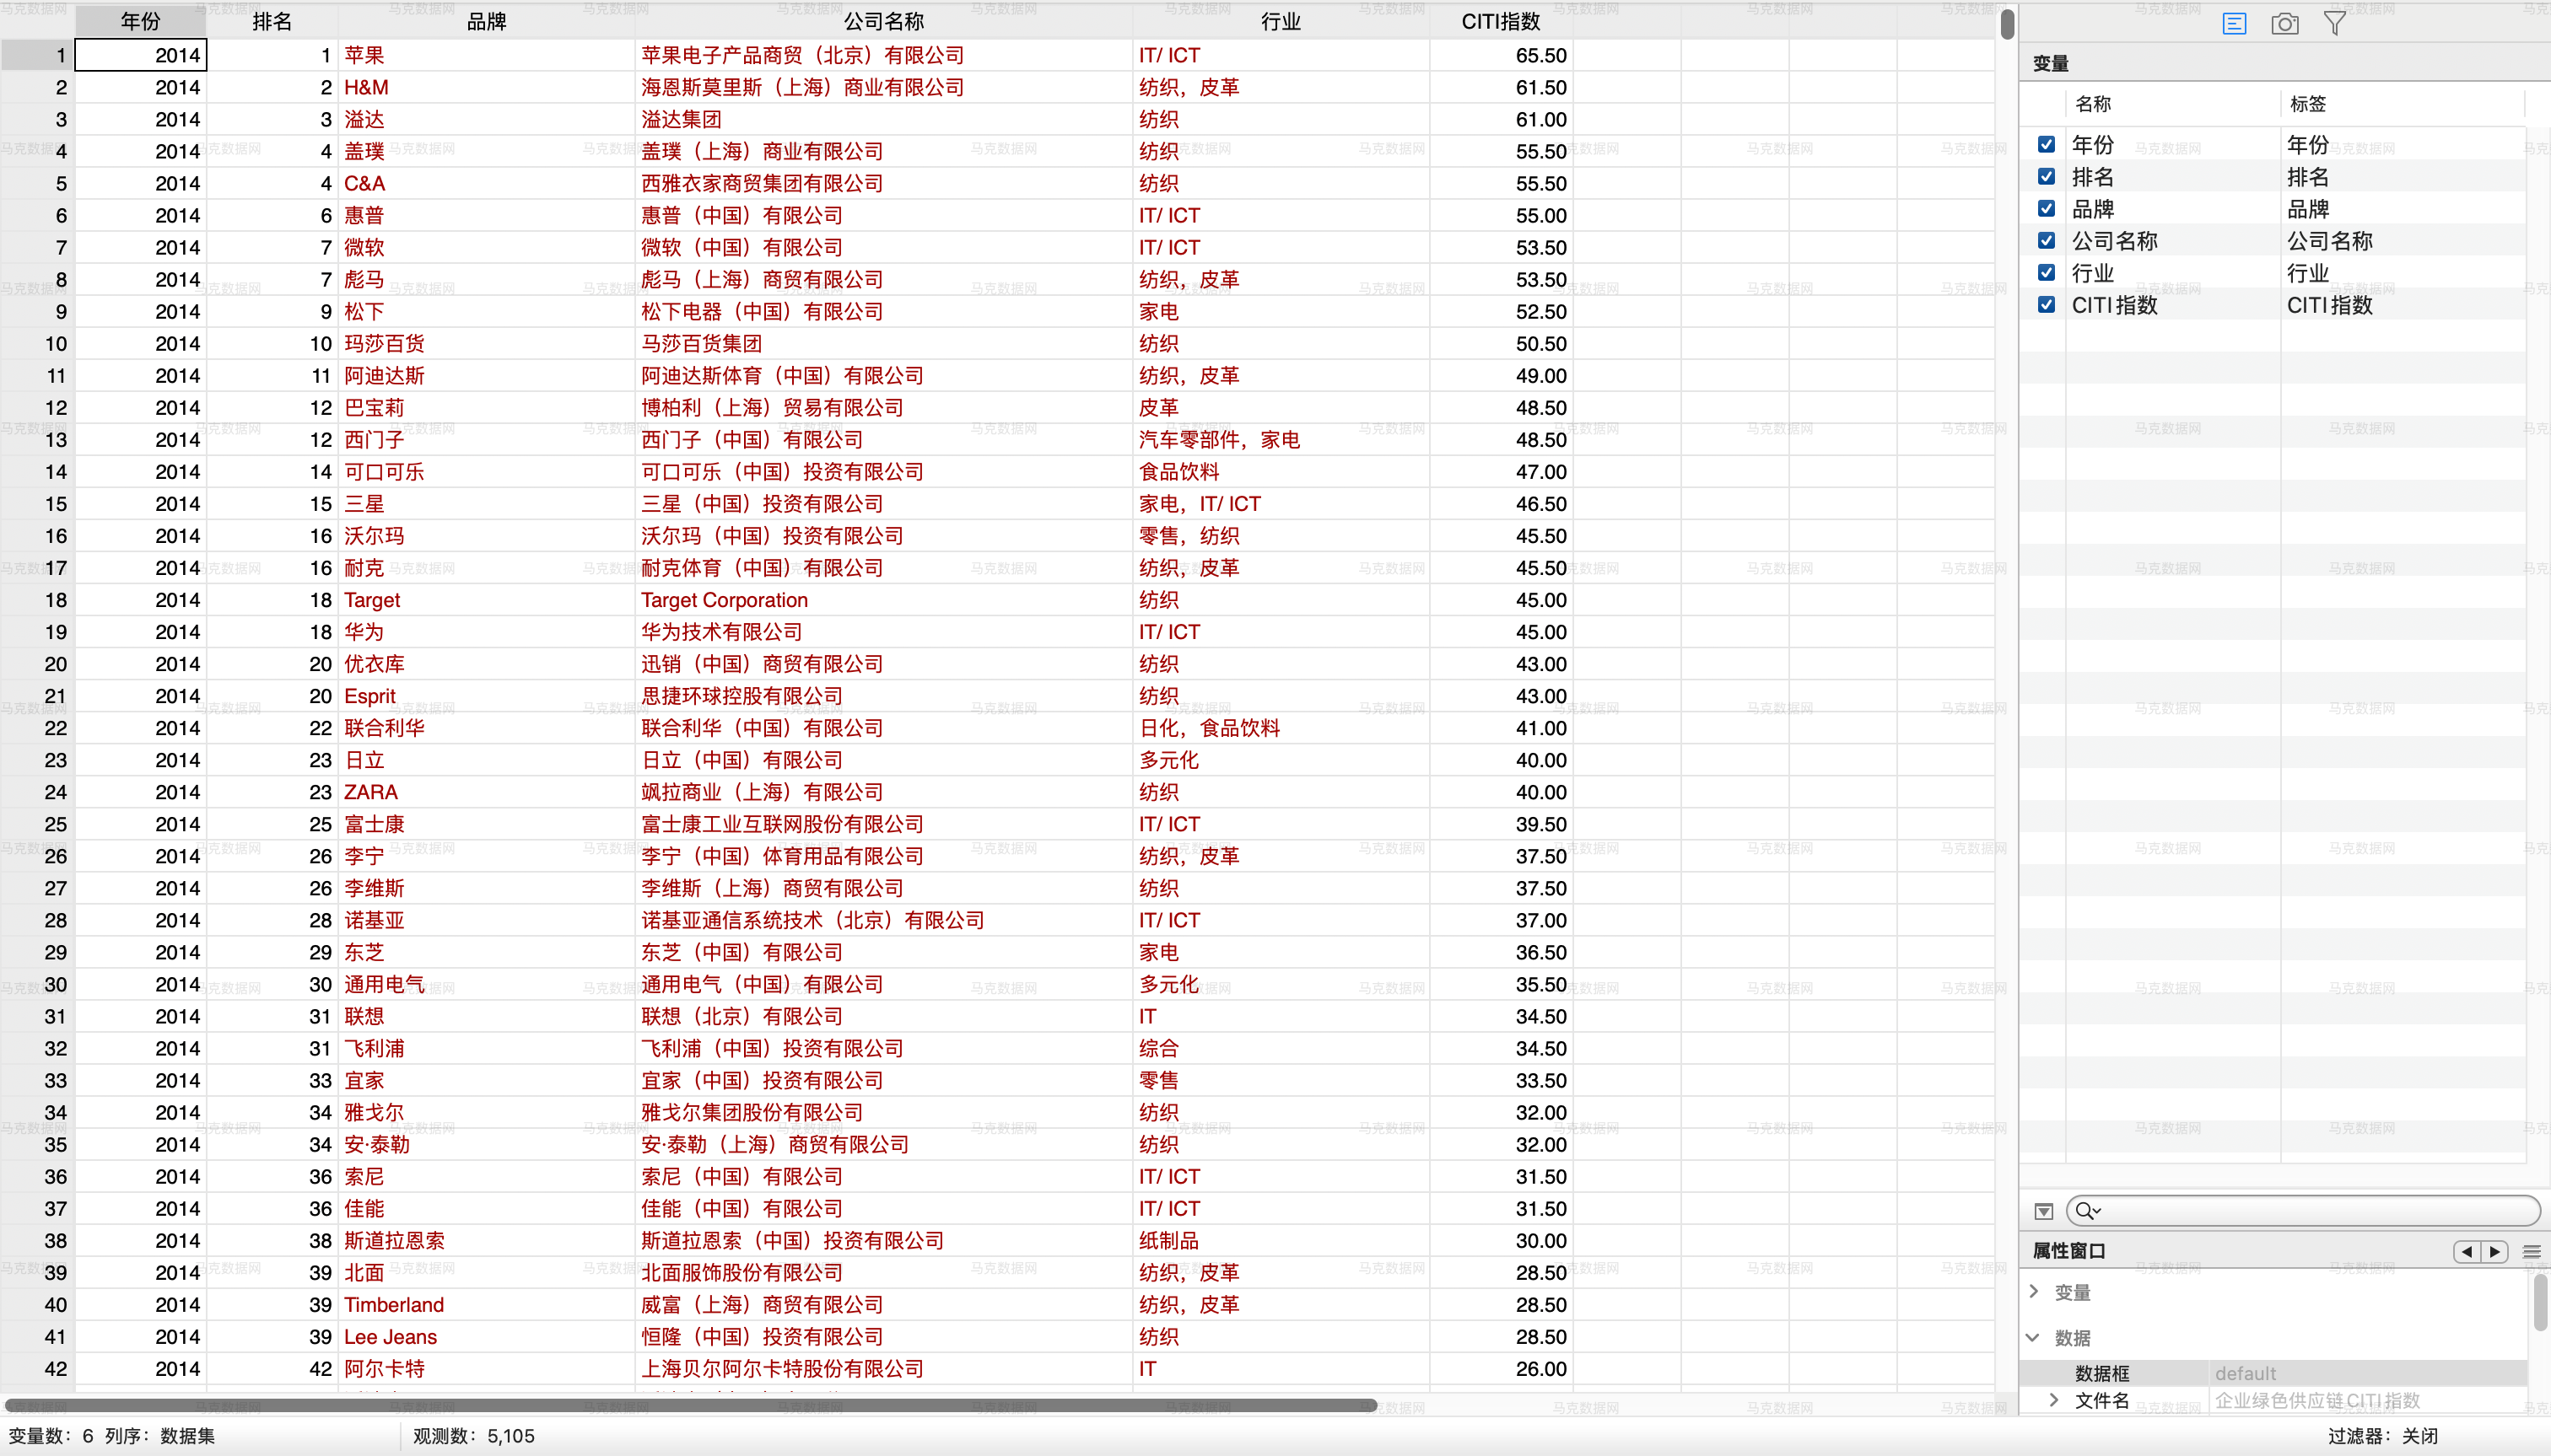Select the 品牌 column header
The image size is (2551, 1456).
coord(486,21)
